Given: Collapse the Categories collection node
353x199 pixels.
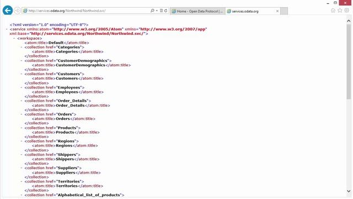Looking at the screenshot, I should click(x=22, y=47).
